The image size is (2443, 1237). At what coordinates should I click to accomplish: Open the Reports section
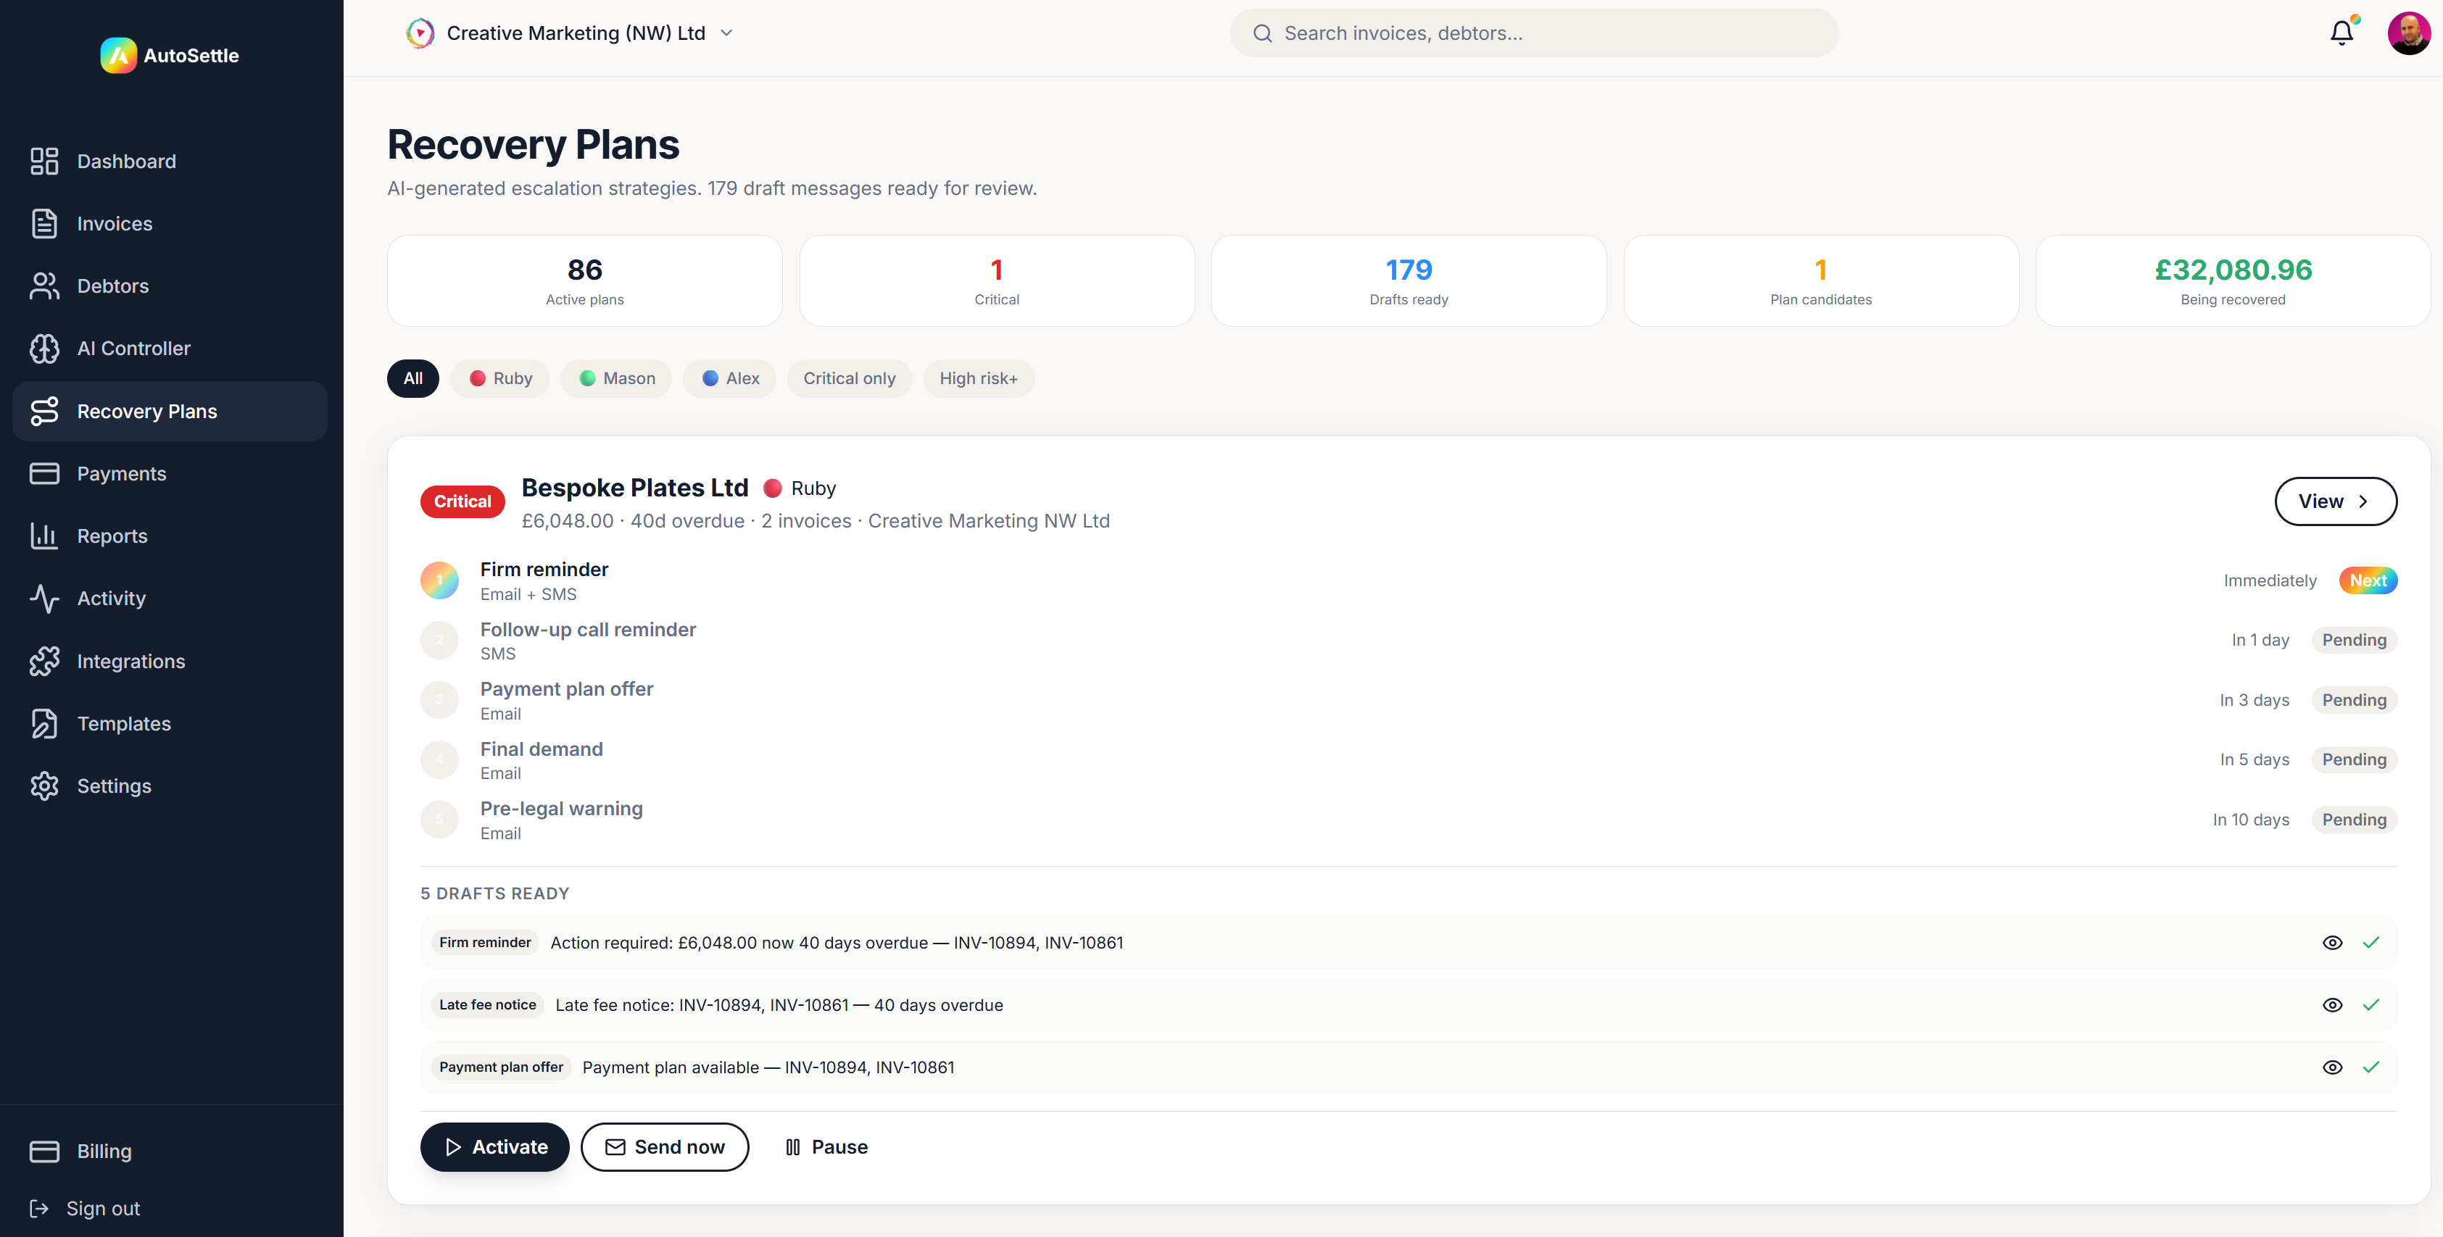point(112,536)
